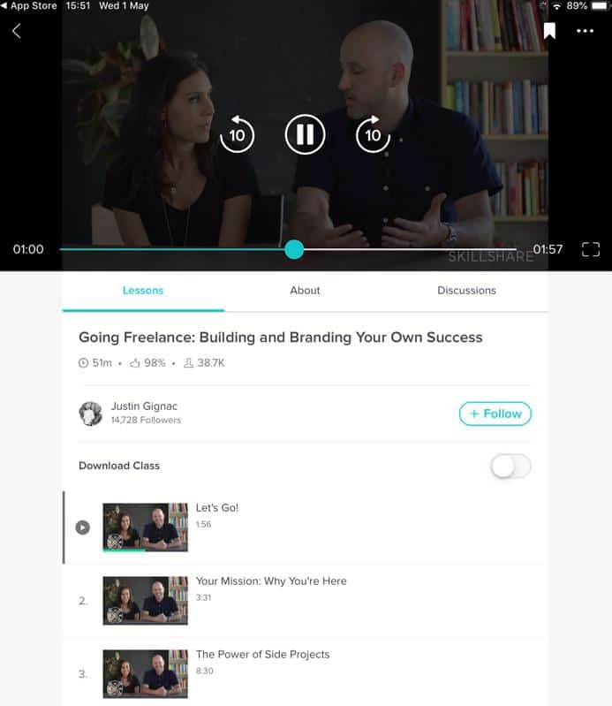This screenshot has height=706, width=612.
Task: Rewind the video 10 seconds
Action: [238, 134]
